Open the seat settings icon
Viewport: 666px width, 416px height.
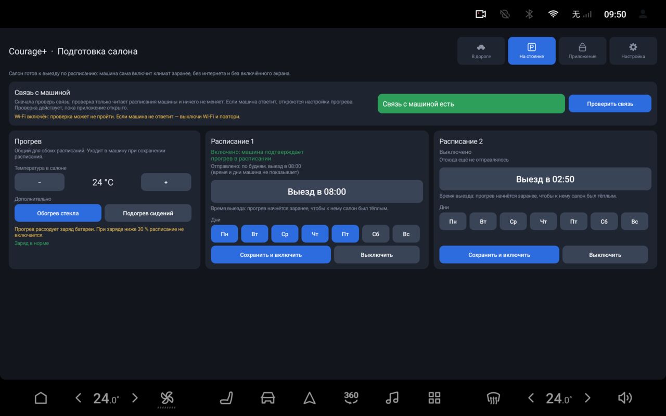coord(226,398)
